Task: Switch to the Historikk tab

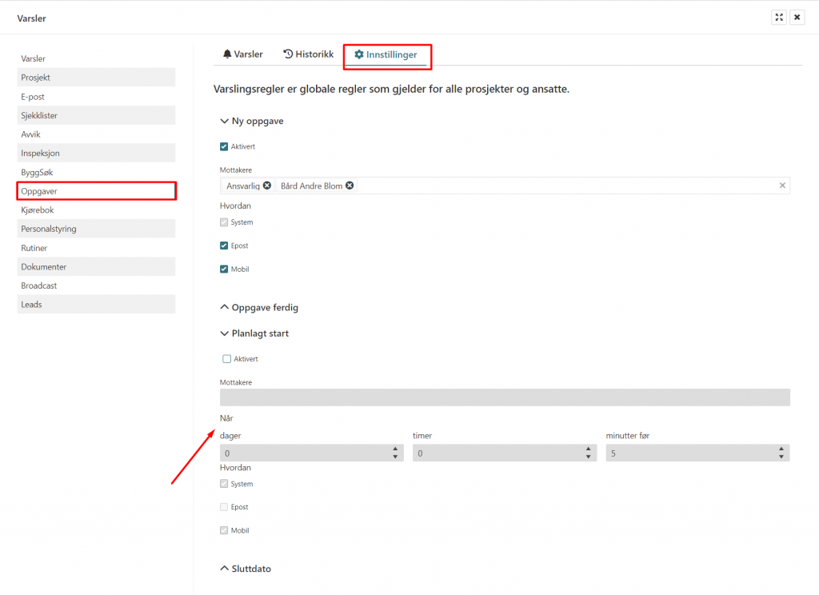Action: tap(308, 54)
